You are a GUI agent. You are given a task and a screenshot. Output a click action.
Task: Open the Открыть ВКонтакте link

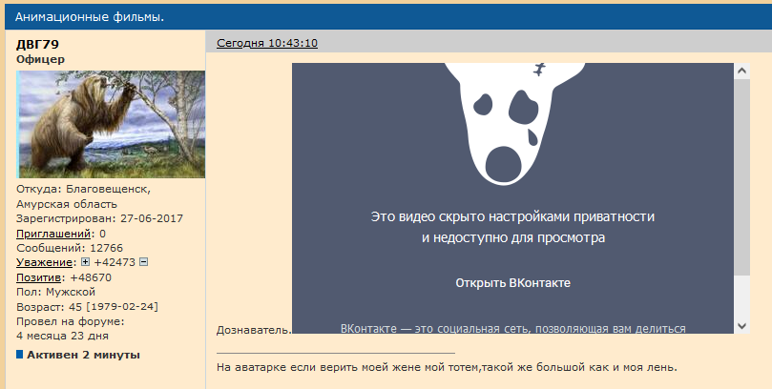[x=512, y=283]
